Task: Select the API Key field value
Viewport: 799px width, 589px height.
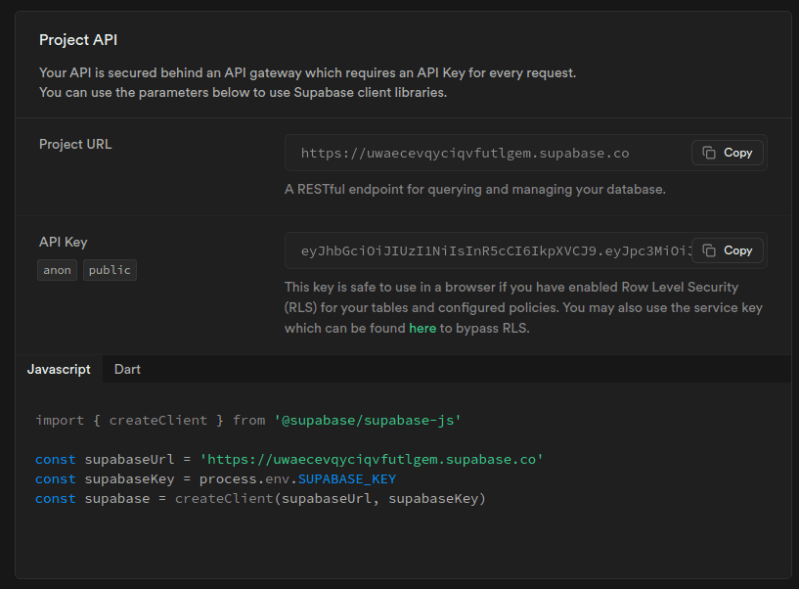Action: coord(496,250)
